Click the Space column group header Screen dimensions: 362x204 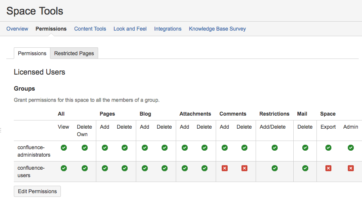(328, 114)
